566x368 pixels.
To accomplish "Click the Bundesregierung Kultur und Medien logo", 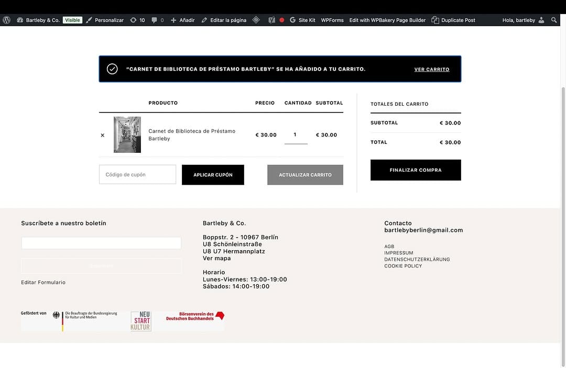I will click(x=85, y=320).
